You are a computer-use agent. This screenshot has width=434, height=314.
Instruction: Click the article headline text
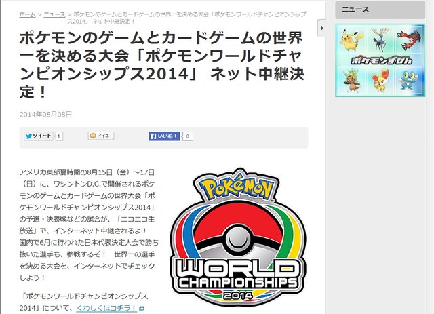[162, 64]
